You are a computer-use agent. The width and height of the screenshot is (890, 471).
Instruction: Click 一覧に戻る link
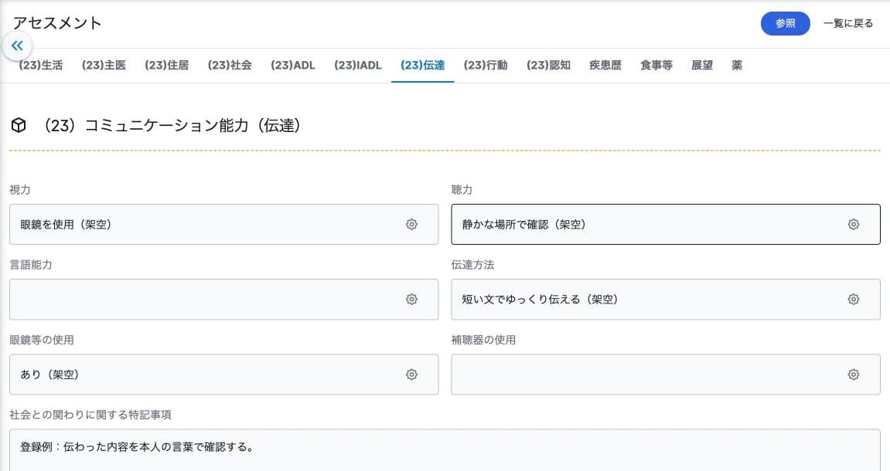848,23
